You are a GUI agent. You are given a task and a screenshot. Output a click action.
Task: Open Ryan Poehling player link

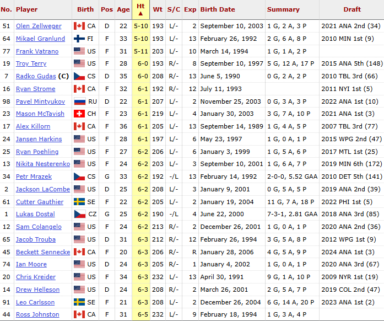point(37,152)
